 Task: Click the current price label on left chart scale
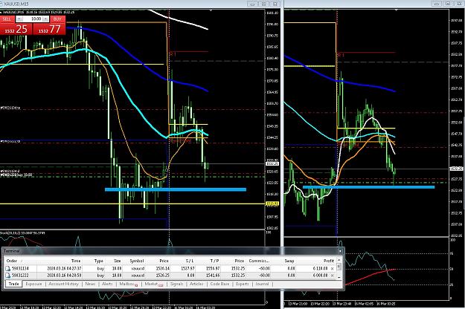tap(272, 163)
